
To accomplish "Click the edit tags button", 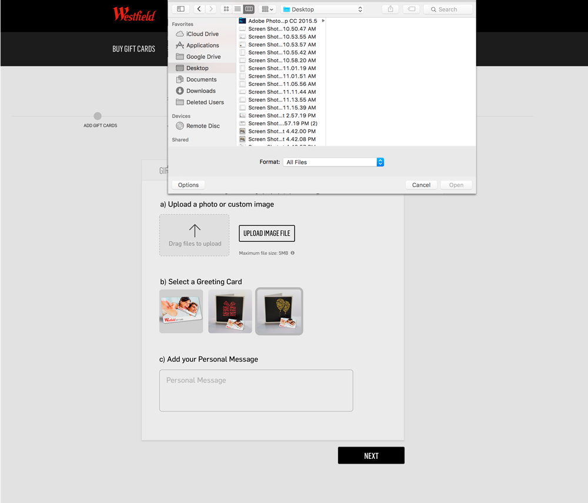I will coord(412,9).
